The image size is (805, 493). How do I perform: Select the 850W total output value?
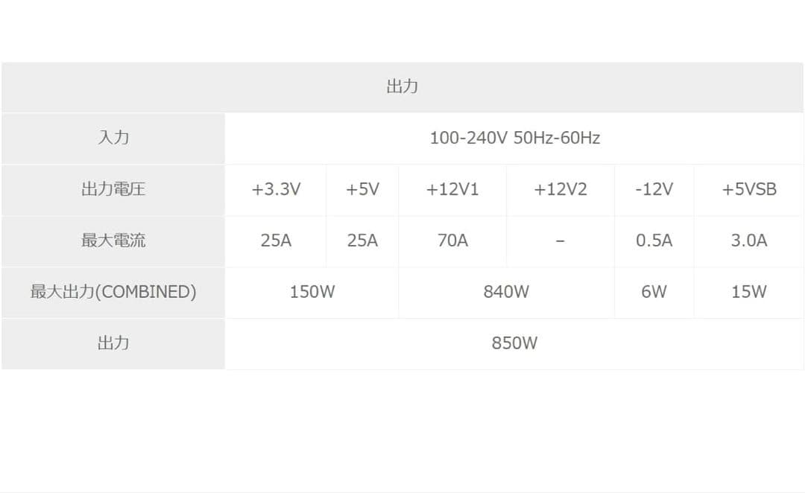[514, 343]
